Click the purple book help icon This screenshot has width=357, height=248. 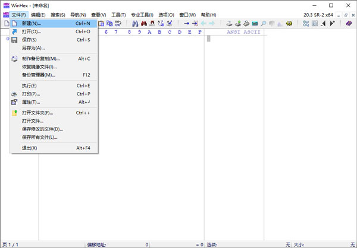click(349, 23)
